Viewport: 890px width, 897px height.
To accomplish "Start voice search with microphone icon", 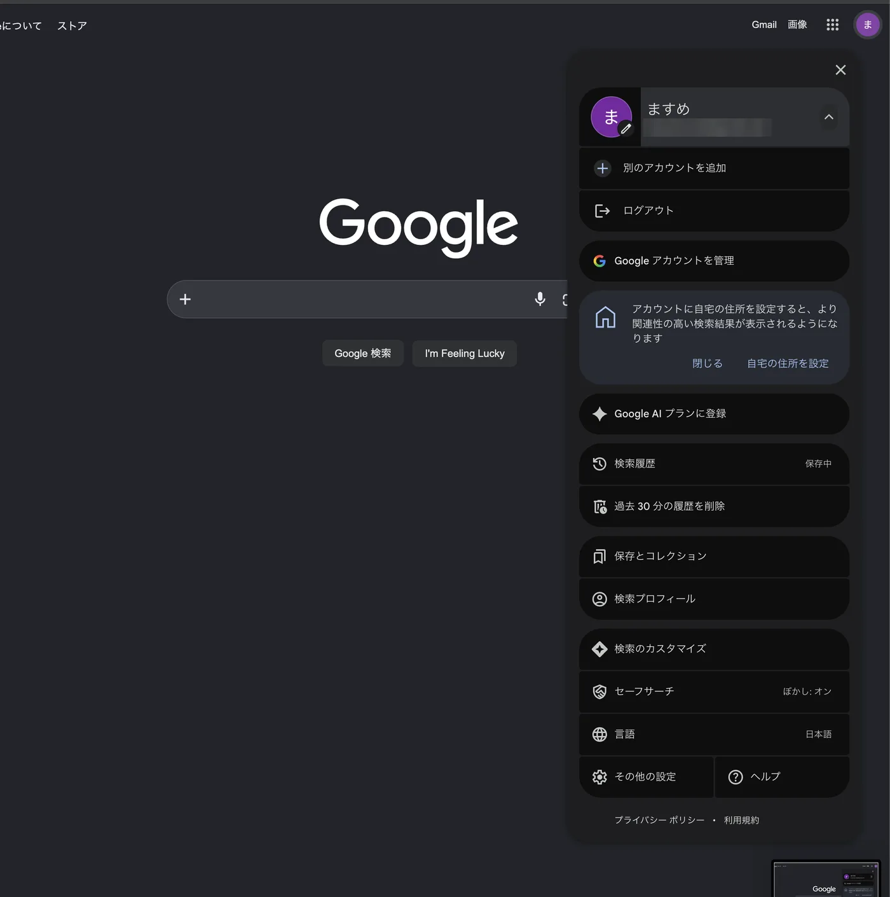I will pos(540,299).
